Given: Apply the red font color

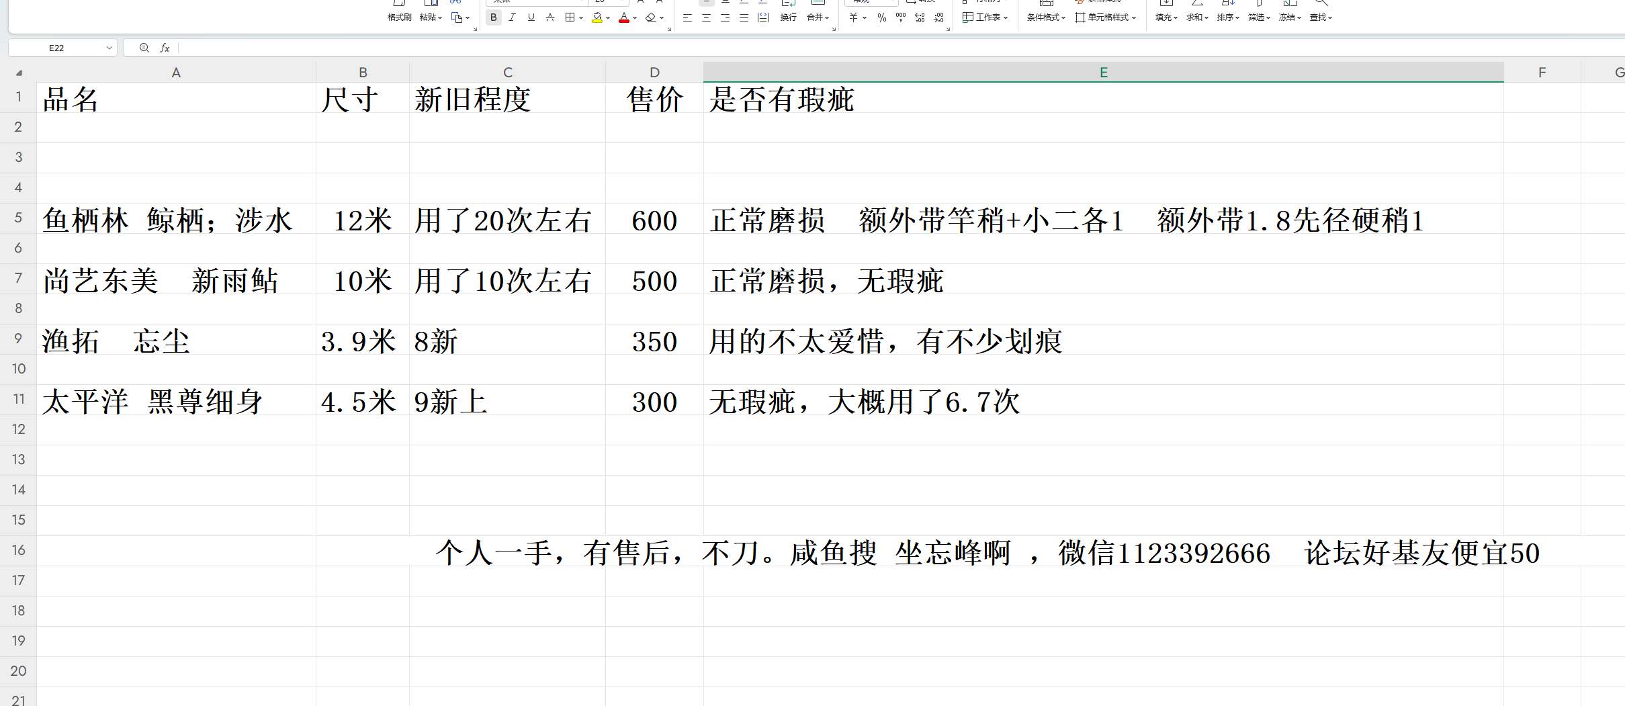Looking at the screenshot, I should [x=624, y=17].
